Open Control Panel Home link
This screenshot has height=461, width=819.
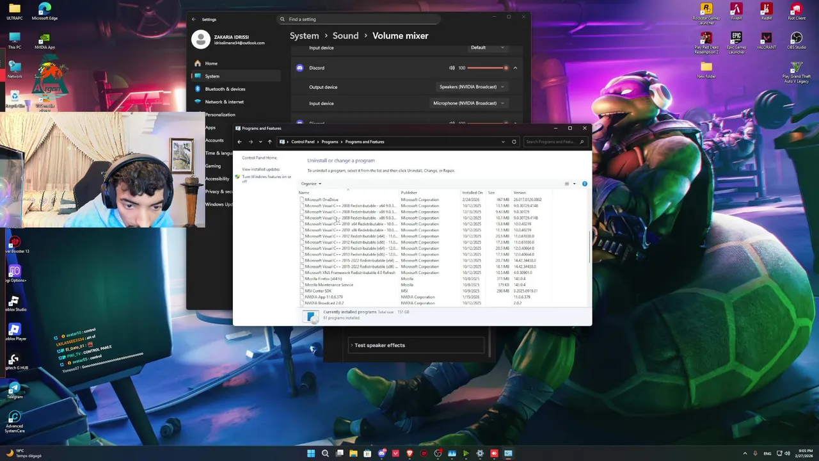click(x=259, y=158)
